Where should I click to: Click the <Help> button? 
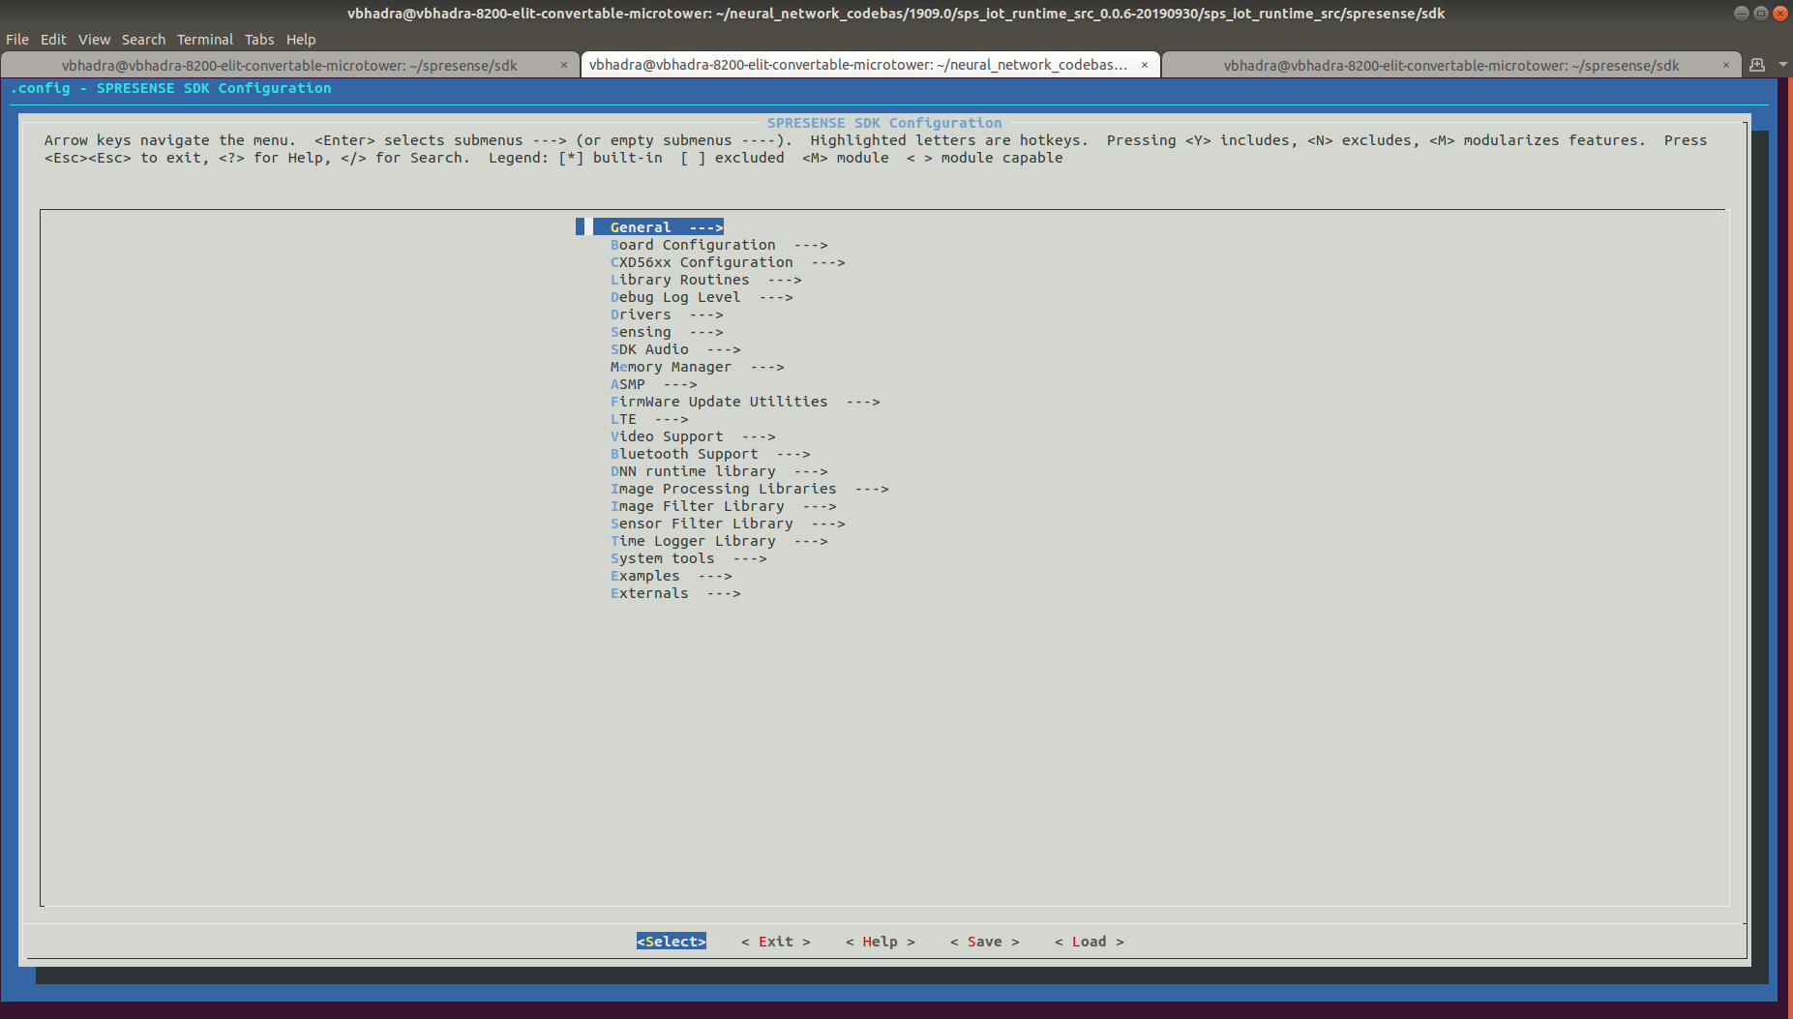point(880,941)
